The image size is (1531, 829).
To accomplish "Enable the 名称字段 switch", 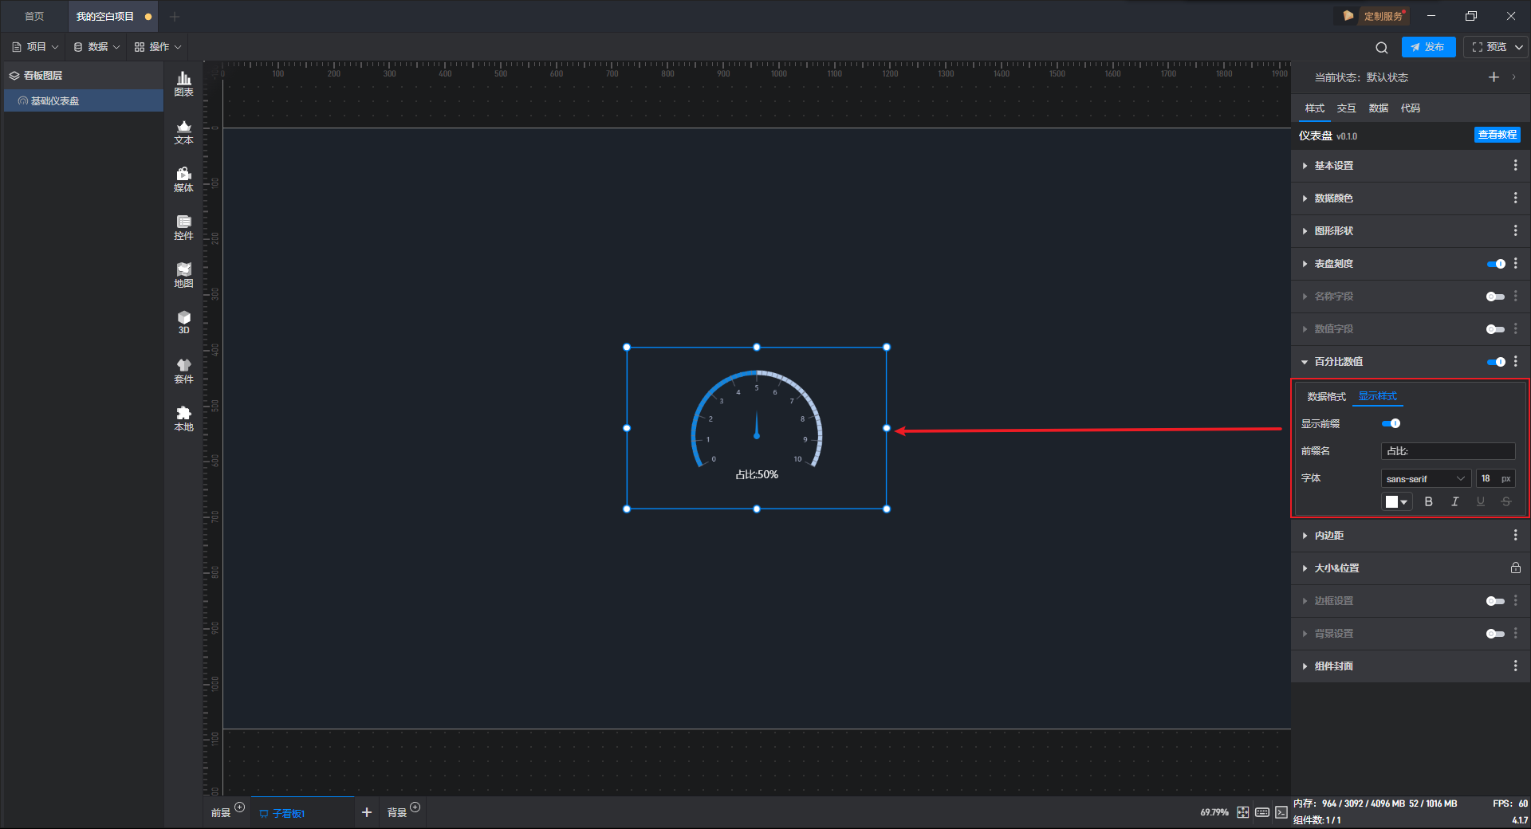I will [1496, 297].
